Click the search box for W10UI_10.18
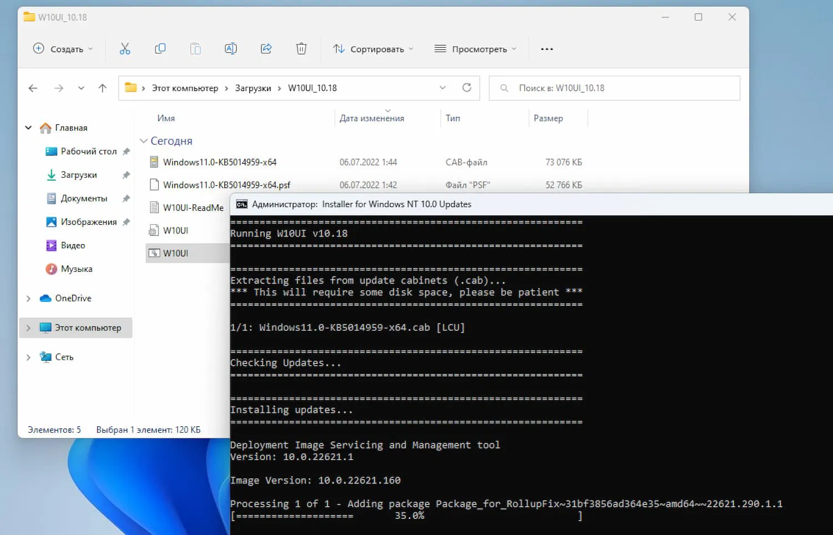Image resolution: width=833 pixels, height=535 pixels. tap(614, 88)
